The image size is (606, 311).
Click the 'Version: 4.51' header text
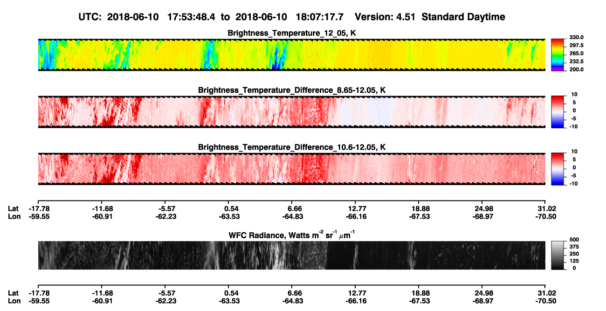coord(385,17)
